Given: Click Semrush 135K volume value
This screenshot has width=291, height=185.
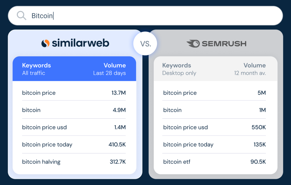Looking at the screenshot, I should point(260,145).
